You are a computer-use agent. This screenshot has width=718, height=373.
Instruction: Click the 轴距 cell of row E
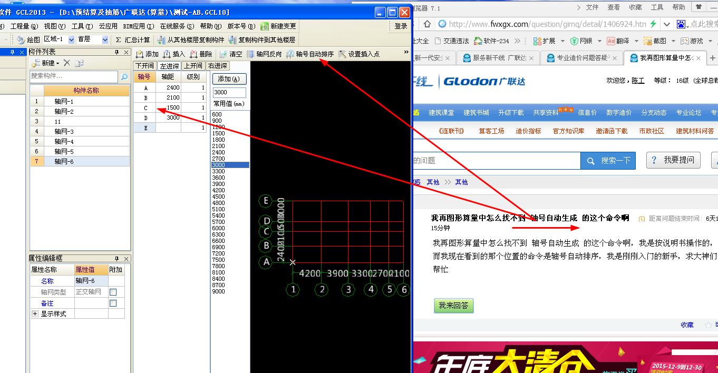pos(168,127)
